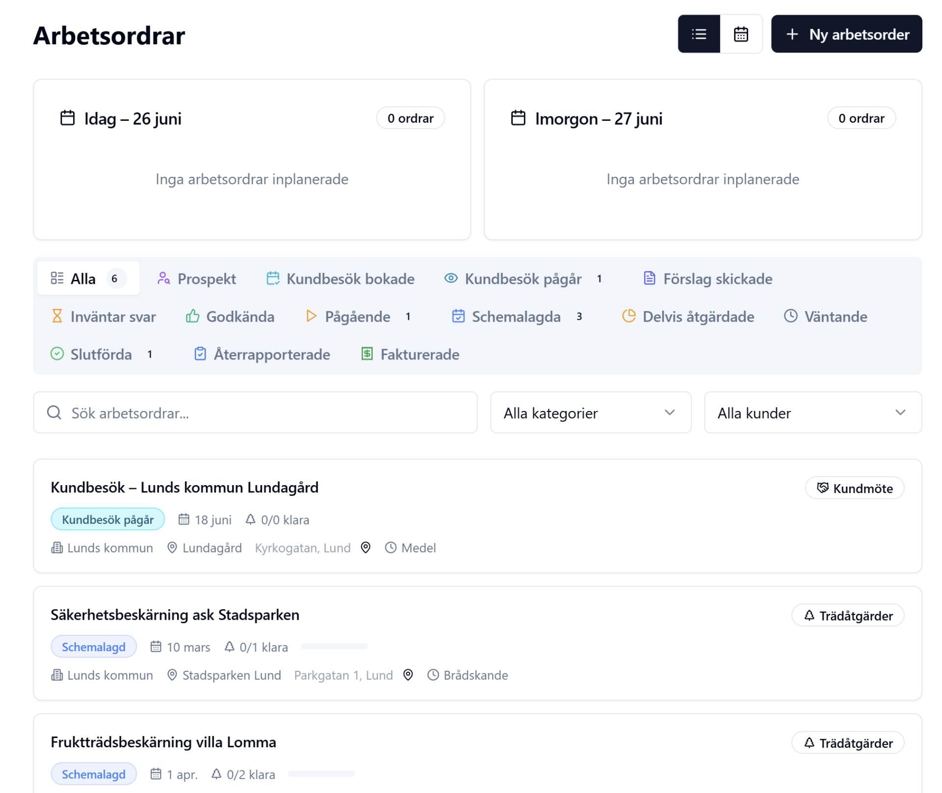Click Trädåtgärder badge on Säkerhetsbeskärning card
Screen dimensions: 942x793
click(x=848, y=615)
